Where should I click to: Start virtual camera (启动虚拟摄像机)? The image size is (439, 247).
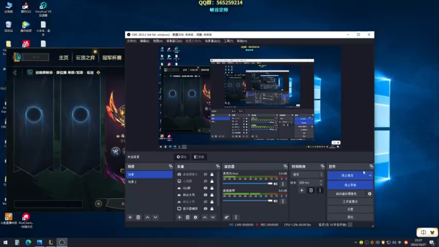[346, 194]
